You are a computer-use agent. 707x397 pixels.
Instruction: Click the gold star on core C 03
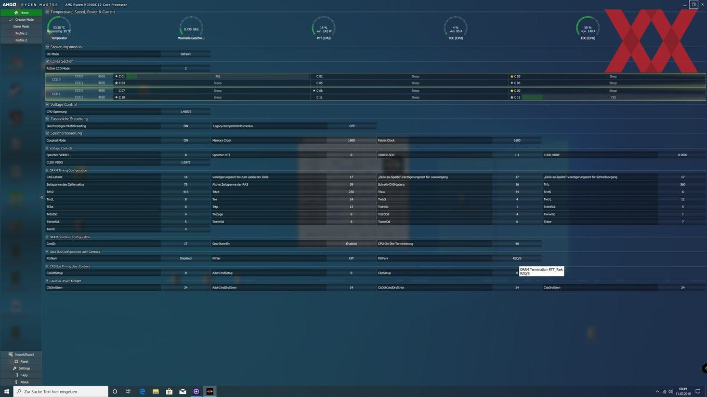pyautogui.click(x=512, y=76)
